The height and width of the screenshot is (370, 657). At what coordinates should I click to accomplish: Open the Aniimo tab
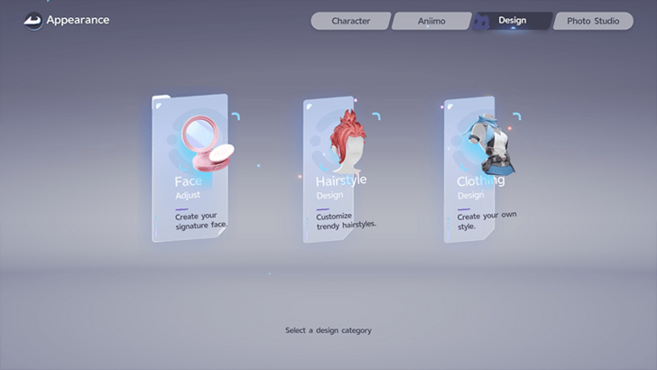431,21
